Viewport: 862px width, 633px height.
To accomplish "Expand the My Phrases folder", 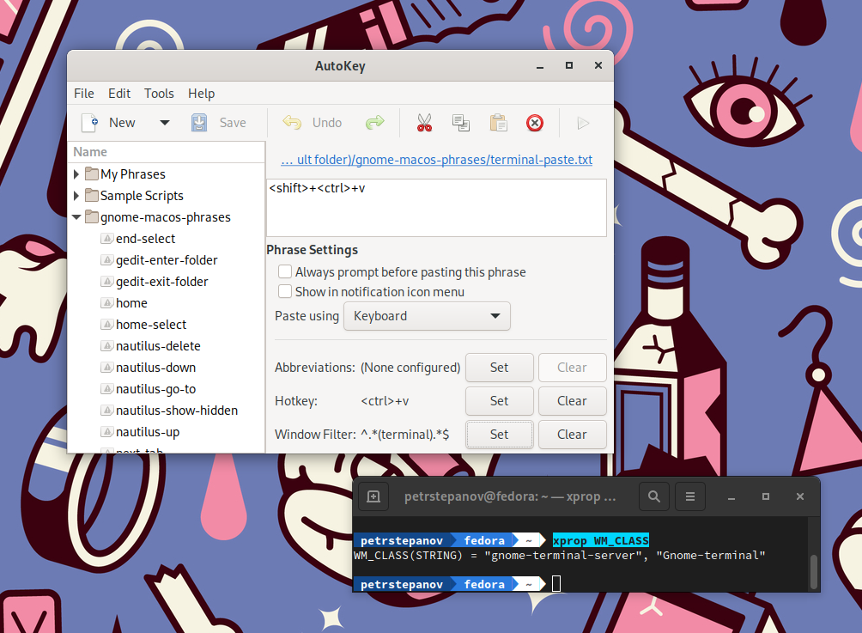I will (x=76, y=174).
